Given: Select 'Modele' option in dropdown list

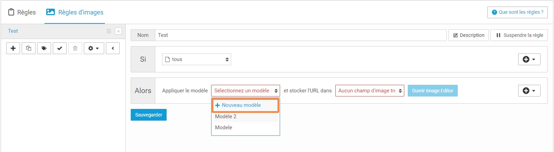Looking at the screenshot, I should coord(245,128).
